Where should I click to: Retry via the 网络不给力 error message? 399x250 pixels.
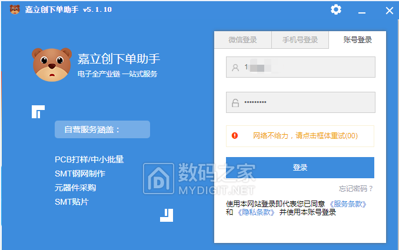pyautogui.click(x=305, y=136)
